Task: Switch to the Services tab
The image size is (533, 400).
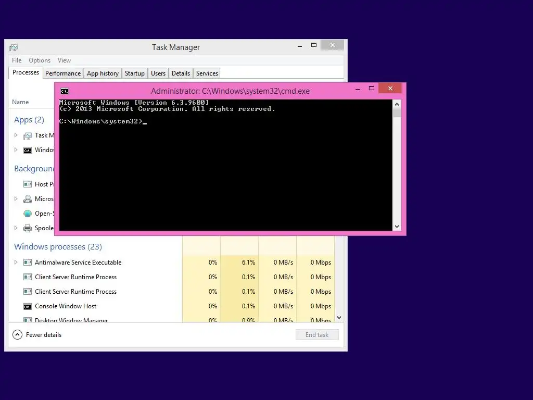Action: (207, 73)
